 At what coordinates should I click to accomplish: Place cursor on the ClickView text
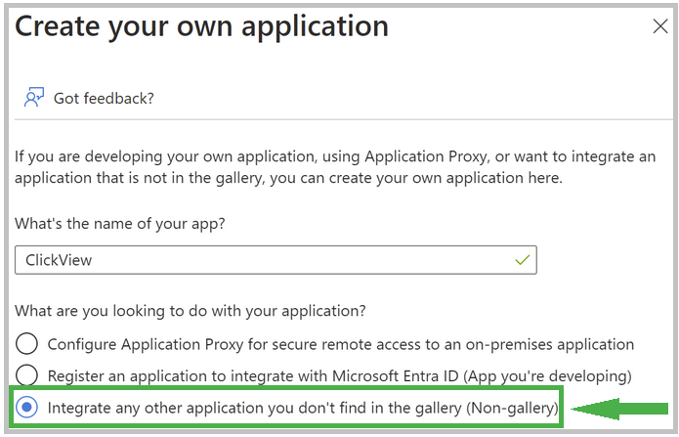[59, 260]
